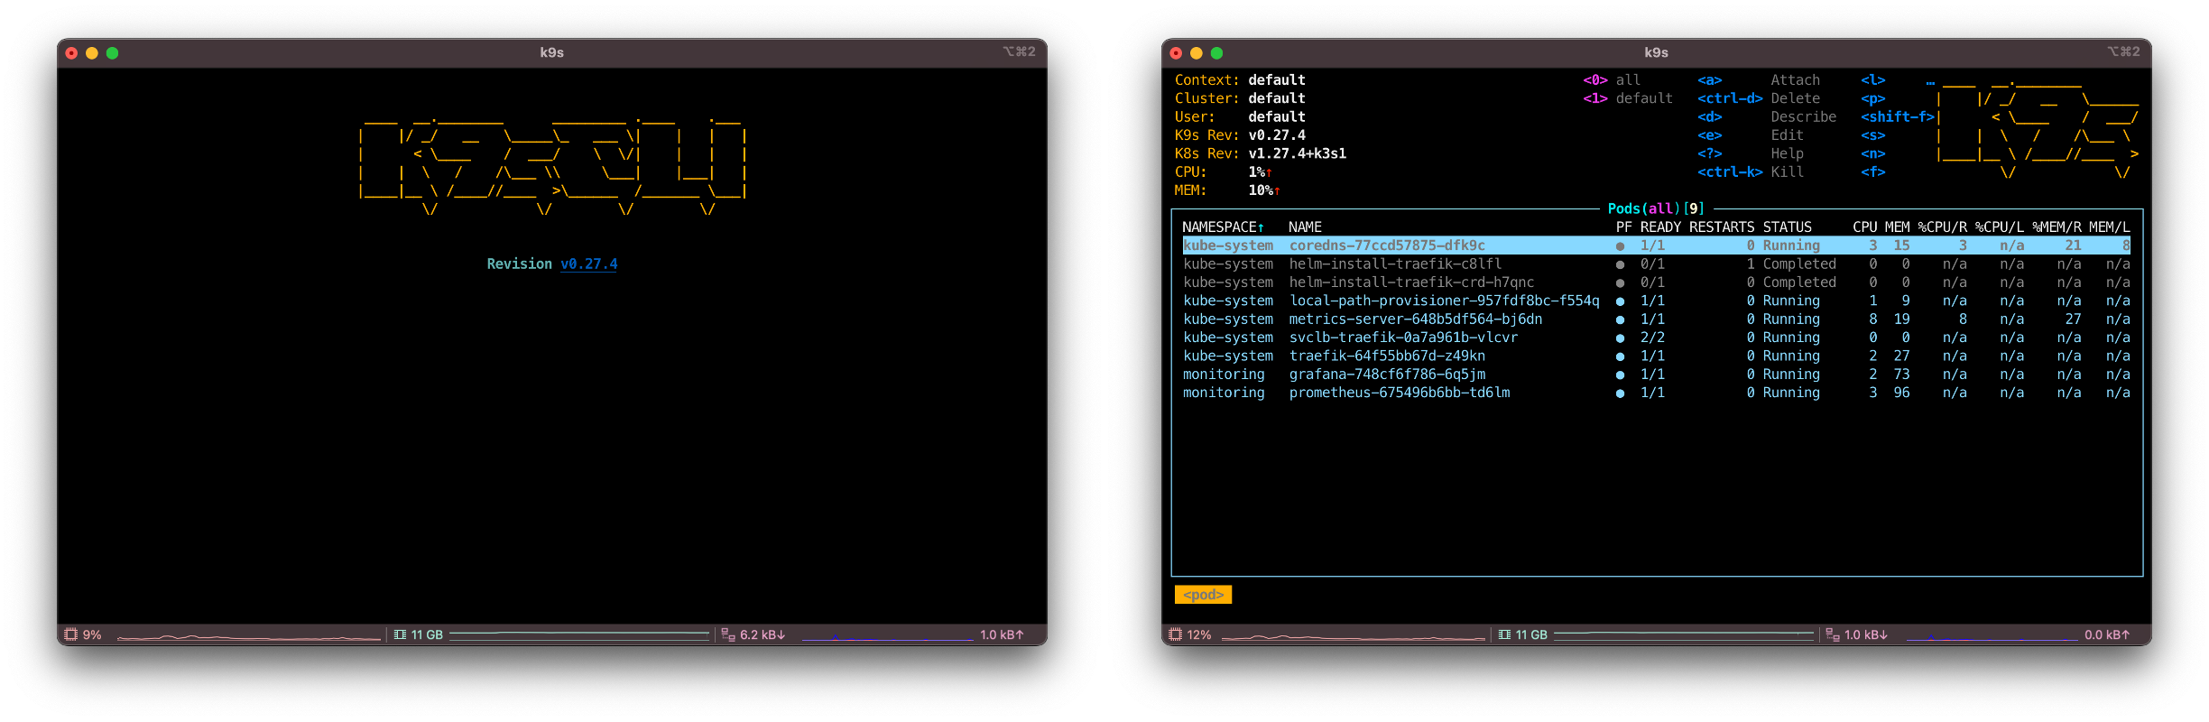Click the Context: default value

1277,80
